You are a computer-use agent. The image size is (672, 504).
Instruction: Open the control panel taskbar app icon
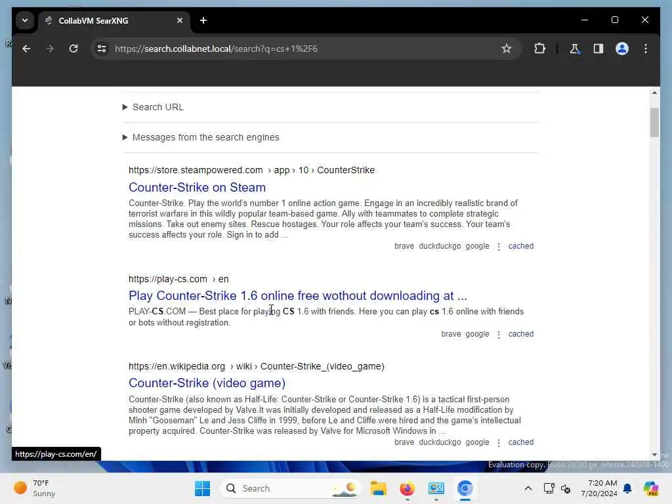436,488
